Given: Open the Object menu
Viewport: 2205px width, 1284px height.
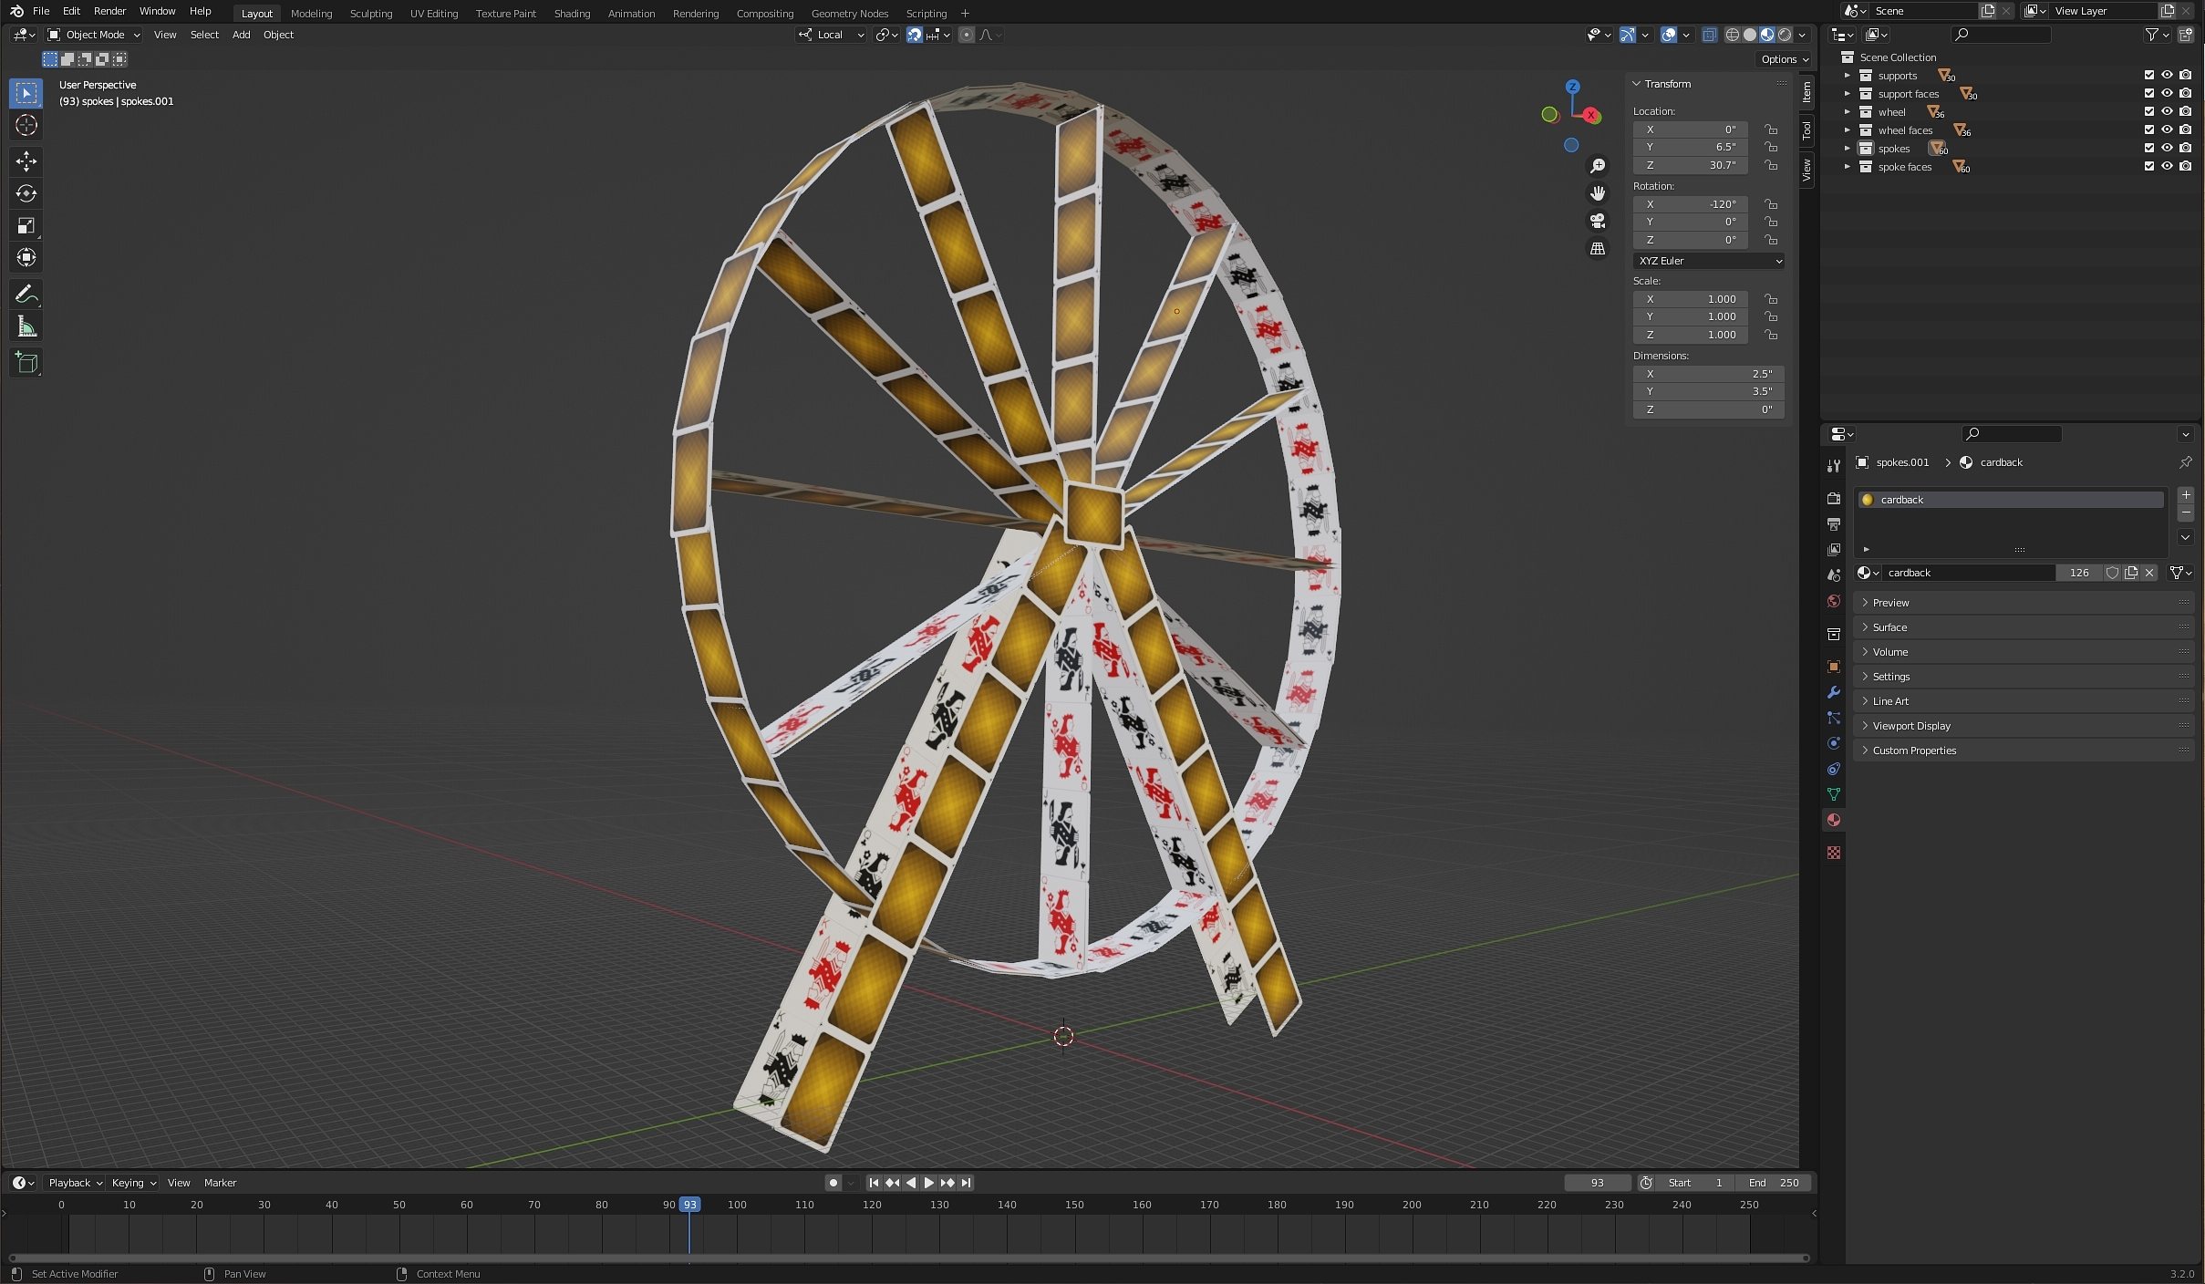Looking at the screenshot, I should pyautogui.click(x=278, y=35).
